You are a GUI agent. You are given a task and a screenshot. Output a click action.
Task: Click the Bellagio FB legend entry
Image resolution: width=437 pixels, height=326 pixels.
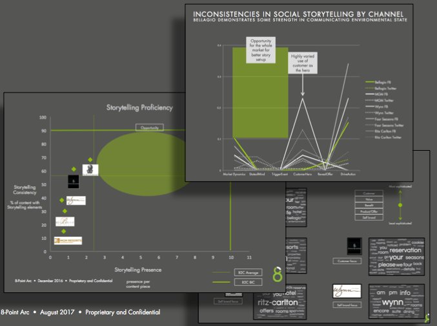(x=378, y=82)
